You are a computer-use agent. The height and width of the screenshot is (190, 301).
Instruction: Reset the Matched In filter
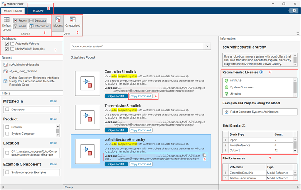[x=54, y=101]
